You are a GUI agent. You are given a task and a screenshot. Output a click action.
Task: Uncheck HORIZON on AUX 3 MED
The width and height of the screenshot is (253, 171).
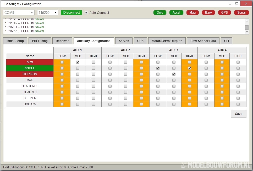(x=174, y=74)
